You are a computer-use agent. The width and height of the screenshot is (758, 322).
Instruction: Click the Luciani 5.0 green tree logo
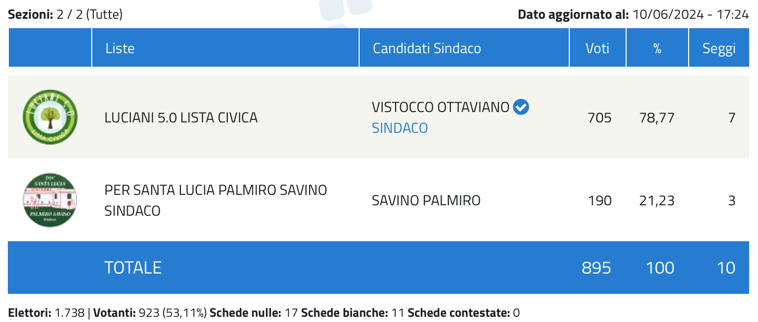(50, 117)
